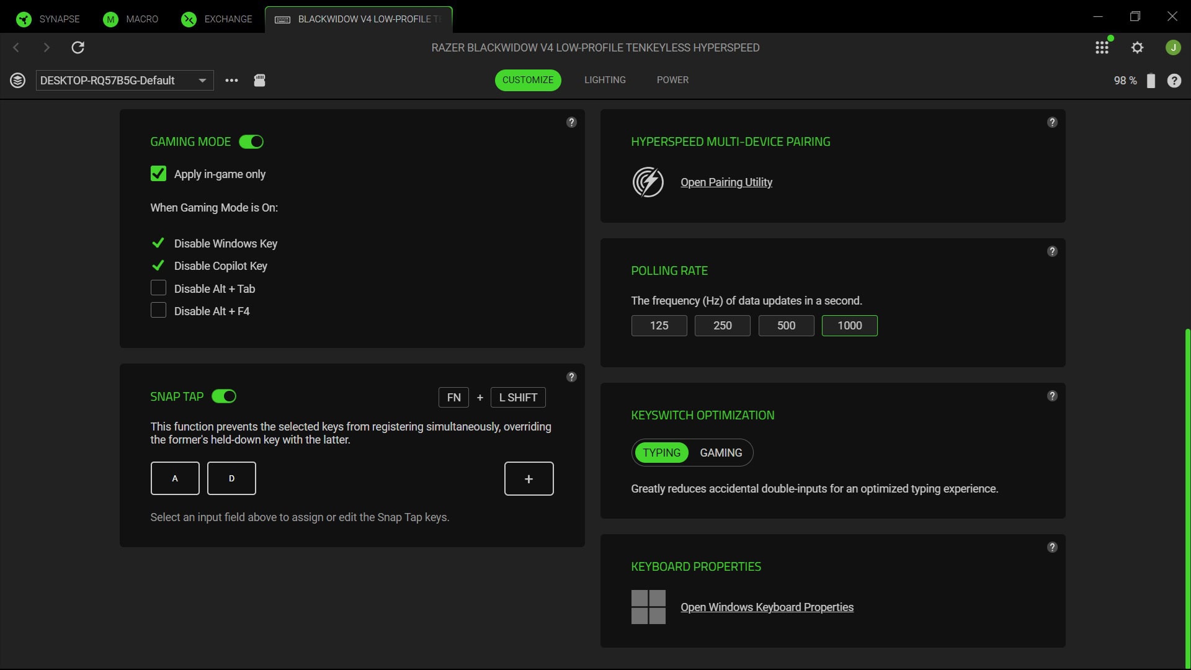
Task: Open the Exchange tab
Action: (x=217, y=19)
